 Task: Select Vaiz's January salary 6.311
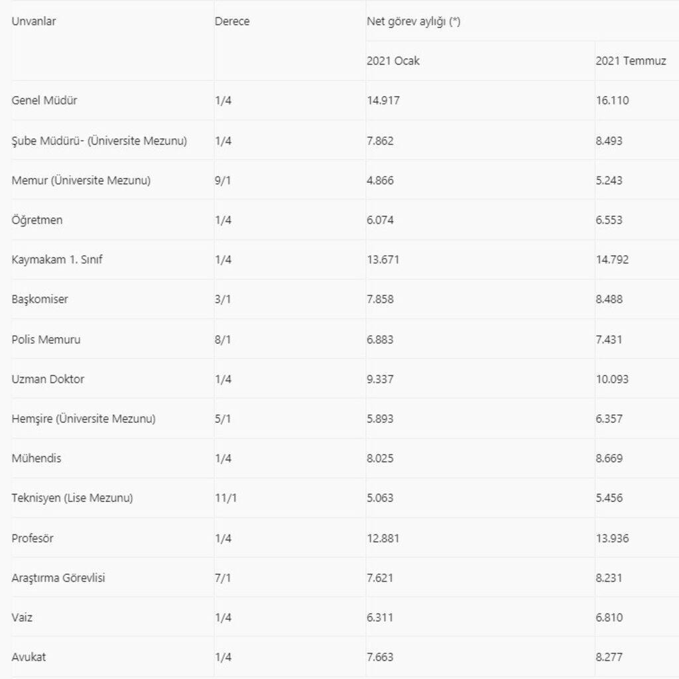point(380,617)
